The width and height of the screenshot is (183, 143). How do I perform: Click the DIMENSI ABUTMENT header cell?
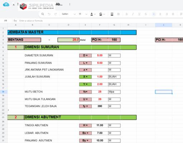(80, 117)
